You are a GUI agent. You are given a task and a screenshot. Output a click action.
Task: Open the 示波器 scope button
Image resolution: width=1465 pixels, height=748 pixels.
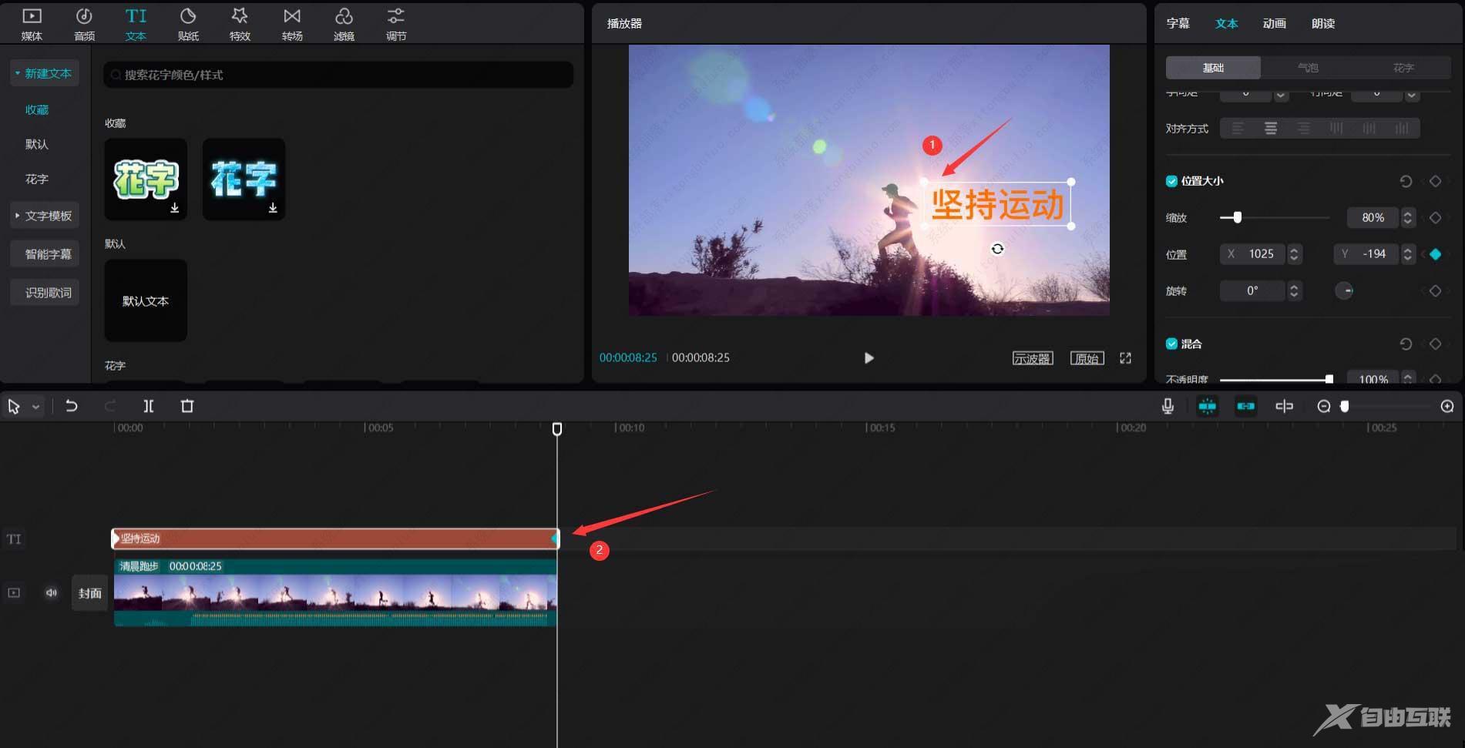(x=1033, y=358)
